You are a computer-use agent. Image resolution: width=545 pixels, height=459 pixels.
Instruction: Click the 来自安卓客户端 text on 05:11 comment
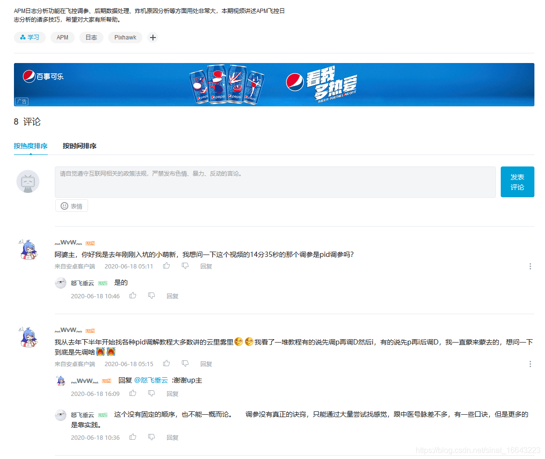pos(75,267)
